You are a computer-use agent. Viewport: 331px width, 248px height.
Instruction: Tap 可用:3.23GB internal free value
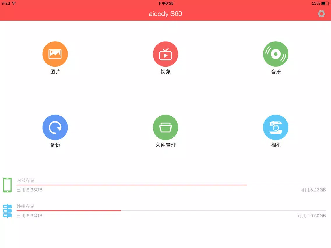coord(313,190)
